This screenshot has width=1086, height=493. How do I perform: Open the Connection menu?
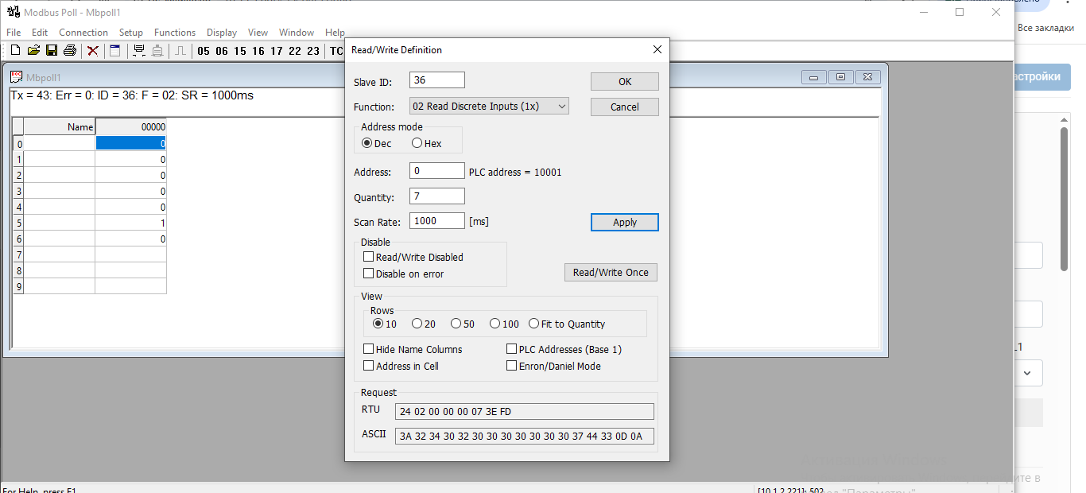[83, 33]
